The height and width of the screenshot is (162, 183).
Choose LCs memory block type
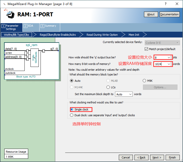pyautogui.click(x=108, y=87)
